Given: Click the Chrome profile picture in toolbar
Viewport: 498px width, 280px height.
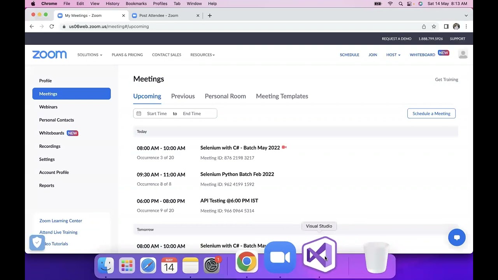Looking at the screenshot, I should [456, 26].
